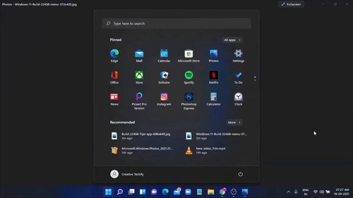This screenshot has width=353, height=198.
Task: Open Task View on the taskbar
Action: [131, 192]
